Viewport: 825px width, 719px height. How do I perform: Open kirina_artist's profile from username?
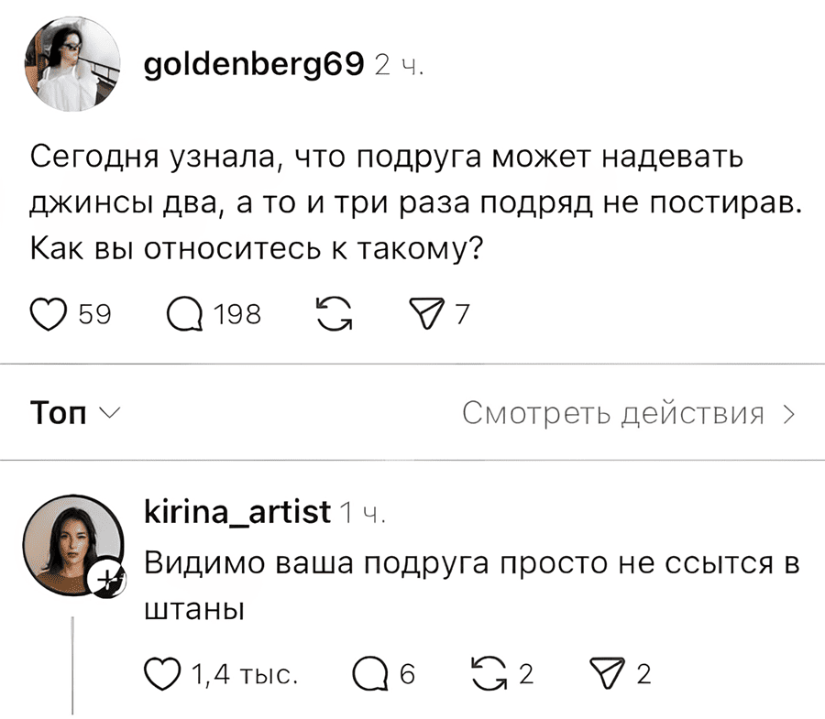click(x=236, y=512)
